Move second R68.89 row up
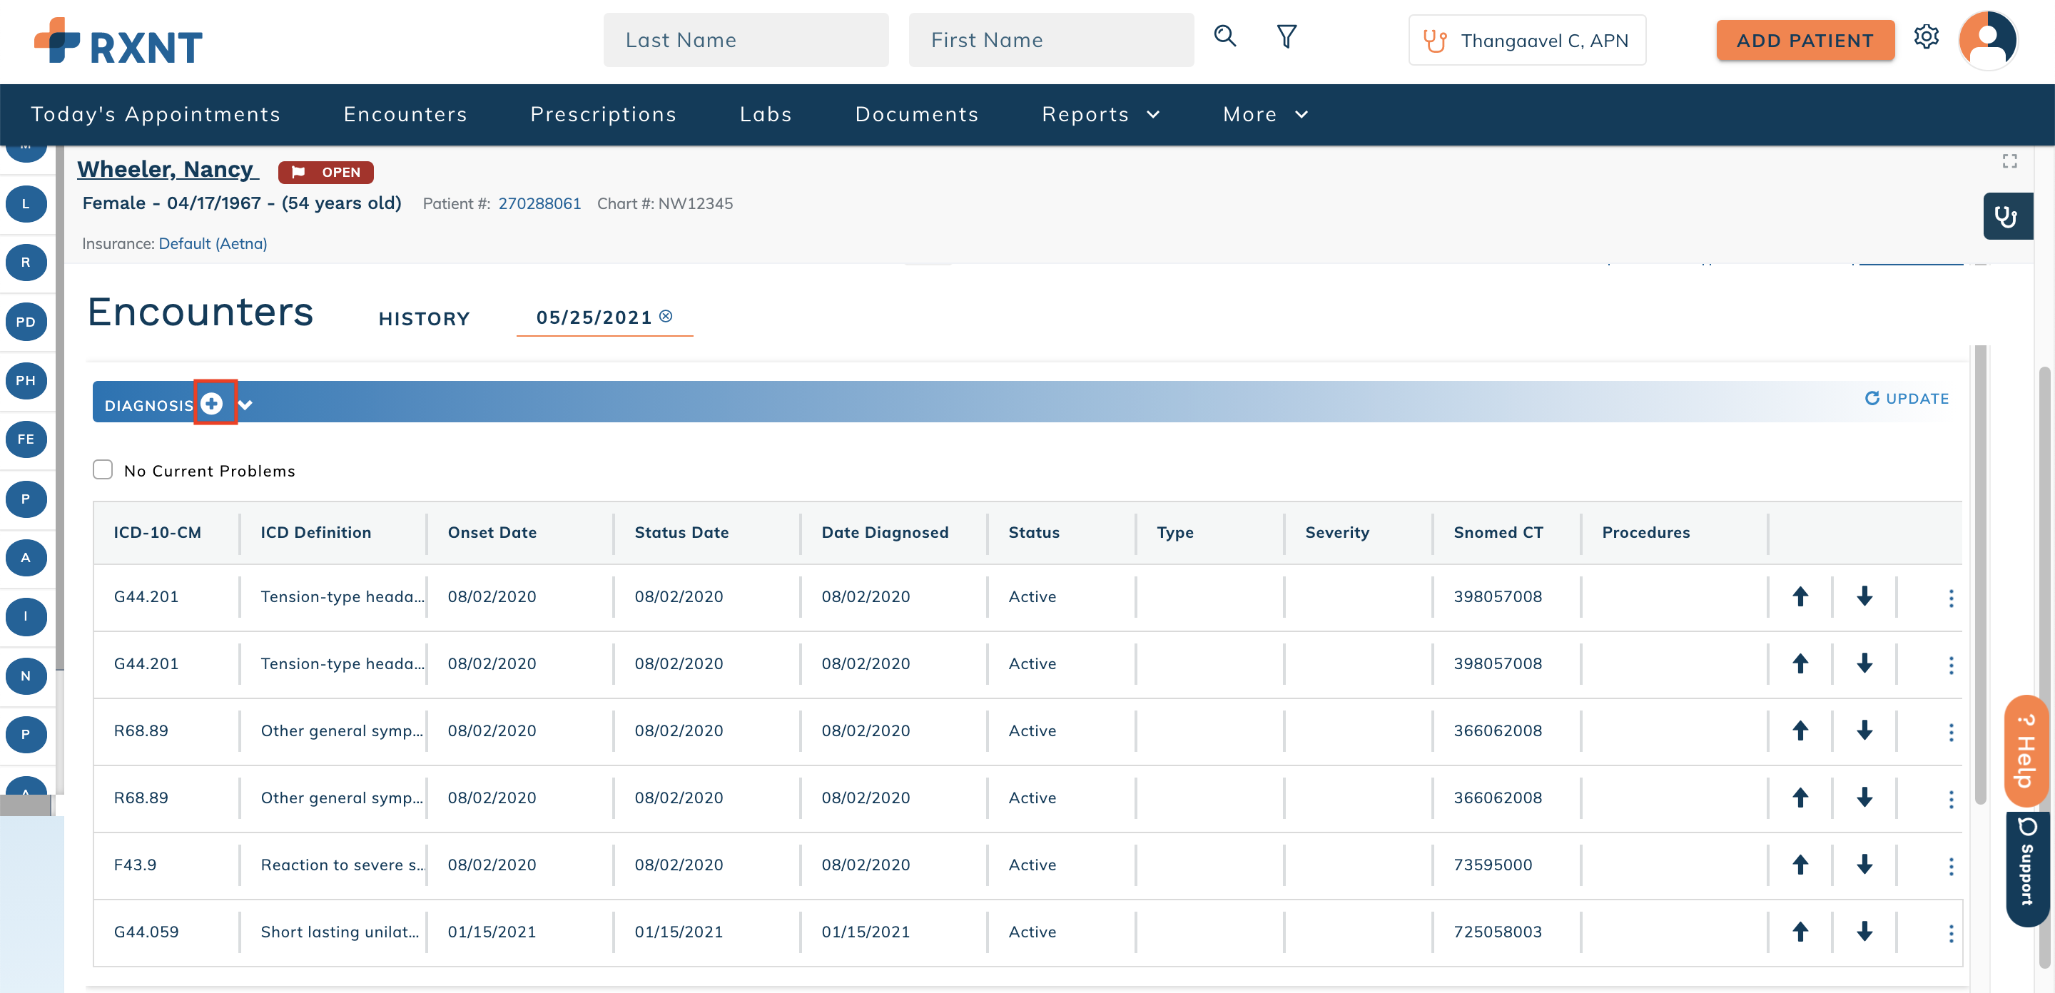Viewport: 2055px width, 993px height. [1800, 798]
